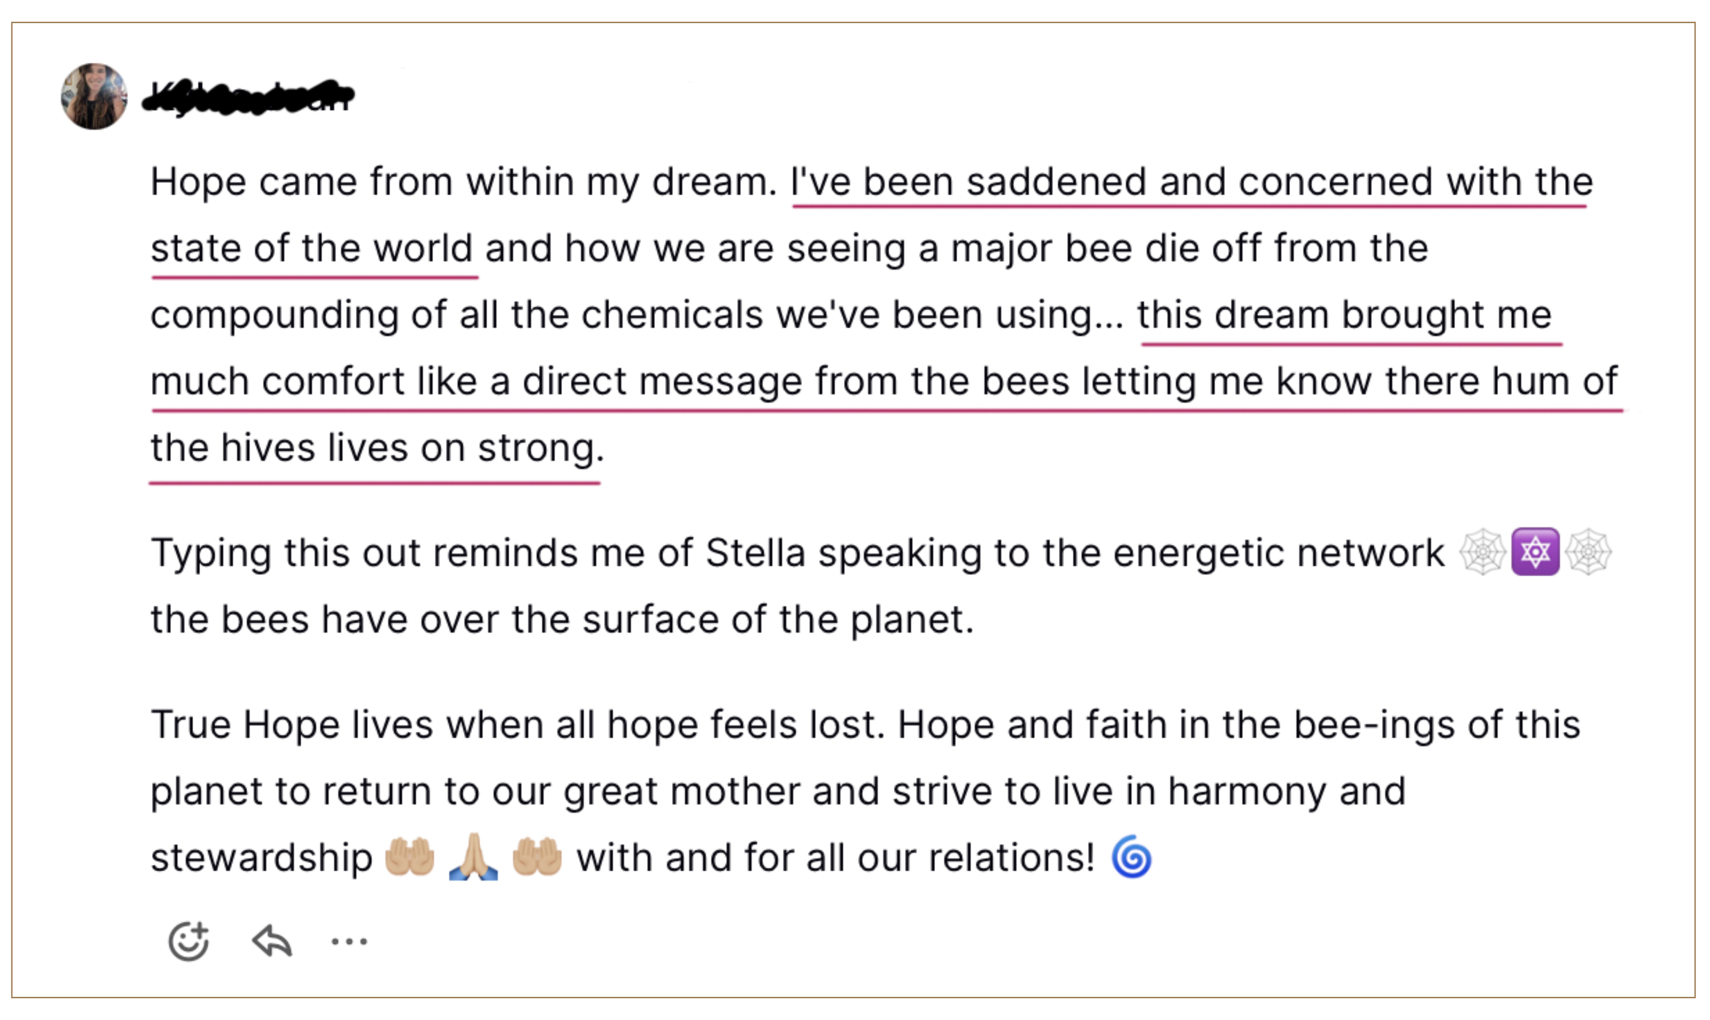Click the palms-up emoji preceding "with and for"
The height and width of the screenshot is (1020, 1710).
tap(537, 857)
